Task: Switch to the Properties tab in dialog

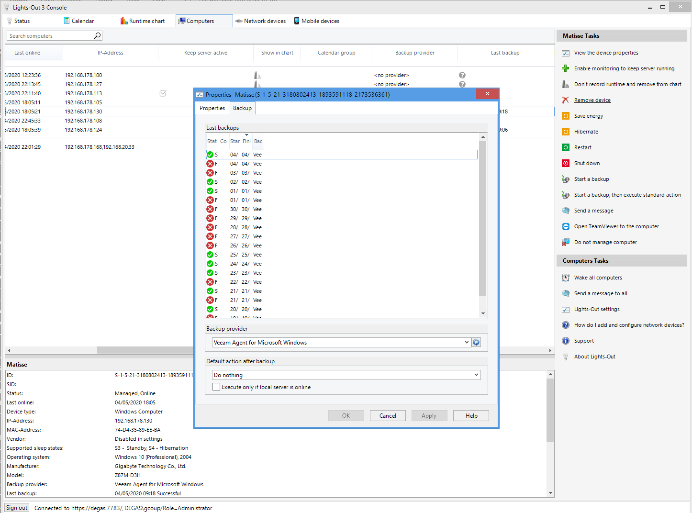Action: (212, 108)
